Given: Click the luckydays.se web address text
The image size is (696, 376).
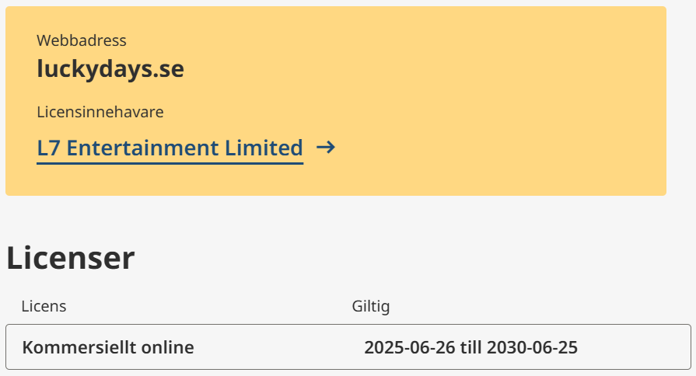Looking at the screenshot, I should tap(110, 69).
